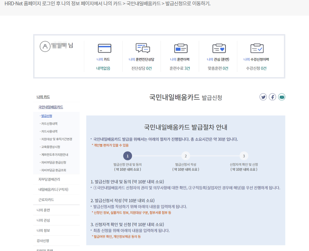
Task: Open 나의 훈련 sidebar menu
Action: pos(43,210)
